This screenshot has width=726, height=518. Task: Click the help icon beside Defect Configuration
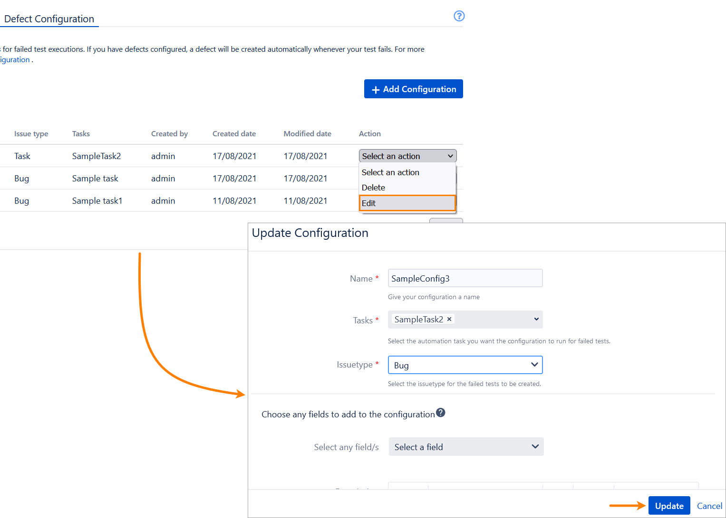pyautogui.click(x=459, y=16)
